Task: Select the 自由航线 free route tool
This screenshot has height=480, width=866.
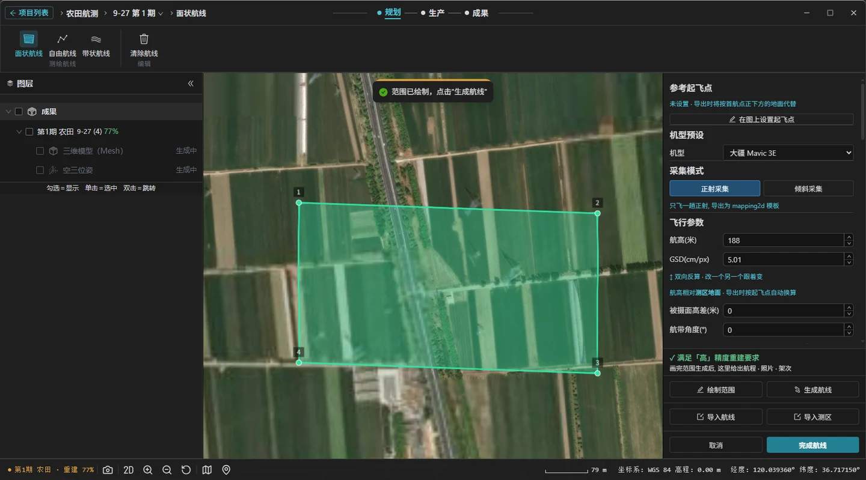Action: pyautogui.click(x=63, y=44)
